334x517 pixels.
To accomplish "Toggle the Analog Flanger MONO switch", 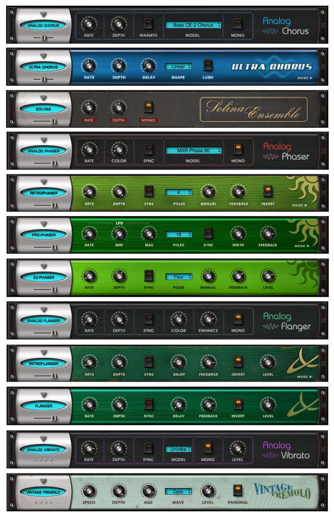I will click(x=238, y=318).
